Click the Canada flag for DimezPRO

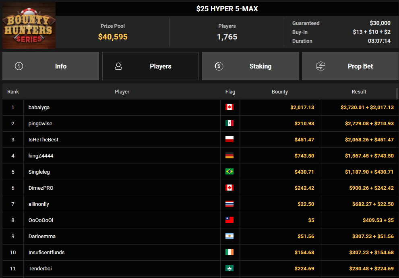click(x=229, y=188)
